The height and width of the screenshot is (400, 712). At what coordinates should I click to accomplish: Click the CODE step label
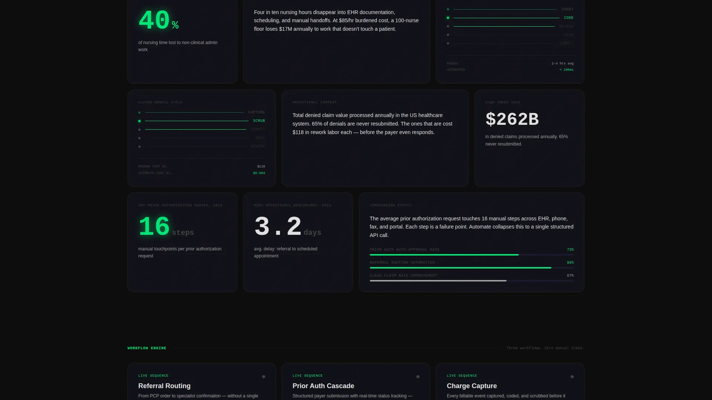click(x=568, y=18)
